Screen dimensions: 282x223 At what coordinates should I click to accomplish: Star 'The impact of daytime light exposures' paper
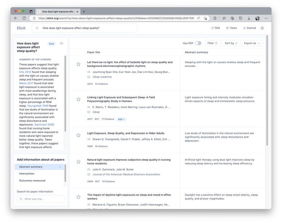pos(79,197)
